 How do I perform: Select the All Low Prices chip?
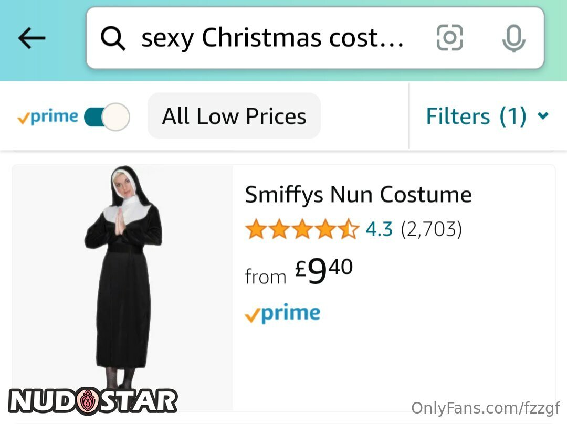pyautogui.click(x=234, y=116)
